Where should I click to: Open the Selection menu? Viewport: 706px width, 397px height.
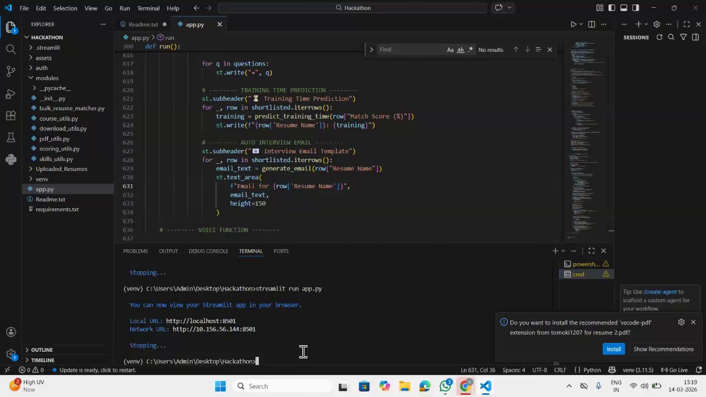65,8
